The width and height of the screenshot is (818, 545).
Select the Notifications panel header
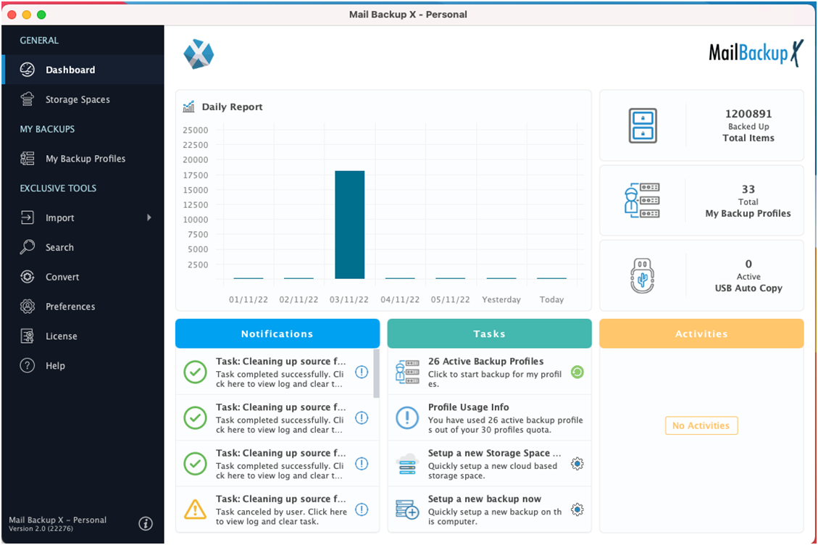277,333
